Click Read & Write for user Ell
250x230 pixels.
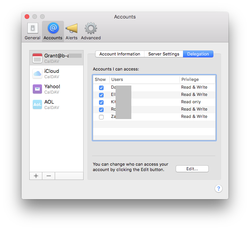point(194,94)
